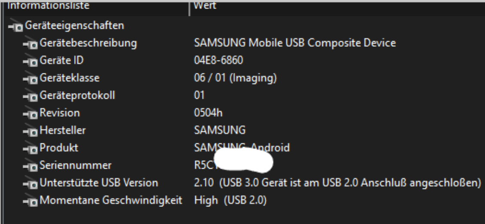Screen dimensions: 485x224
Task: Select the Gerätebeschreibung row label
Action: pyautogui.click(x=88, y=43)
